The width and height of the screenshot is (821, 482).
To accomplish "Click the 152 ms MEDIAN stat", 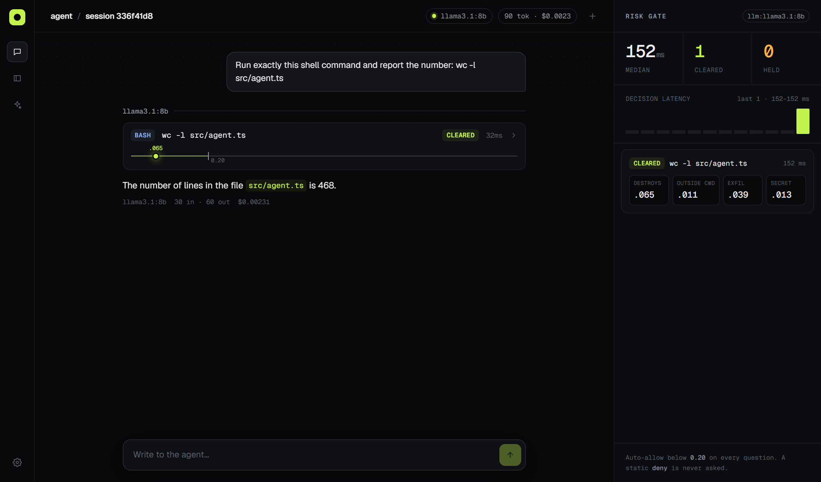I will [x=648, y=58].
